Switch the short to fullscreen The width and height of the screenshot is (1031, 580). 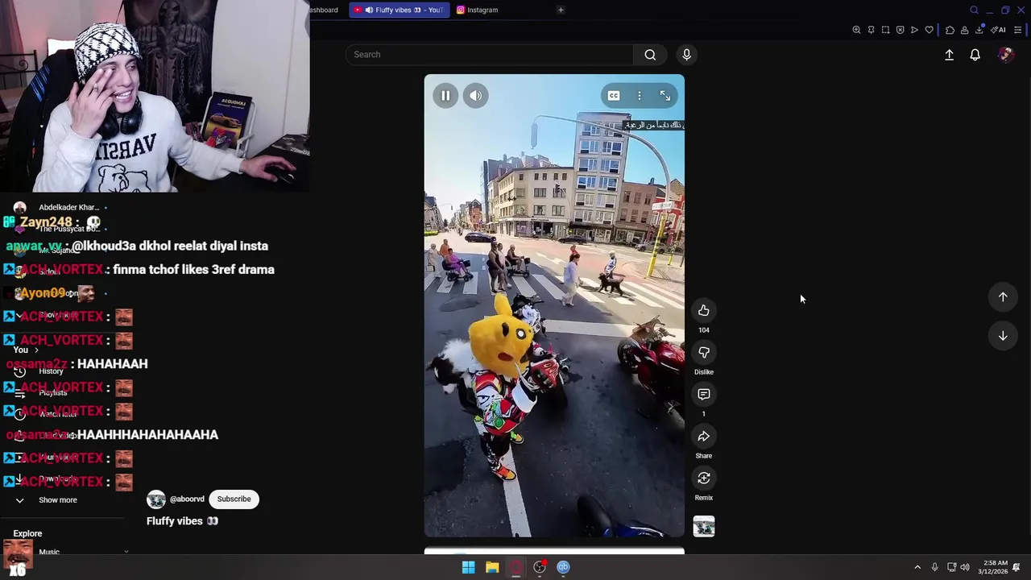coord(665,96)
